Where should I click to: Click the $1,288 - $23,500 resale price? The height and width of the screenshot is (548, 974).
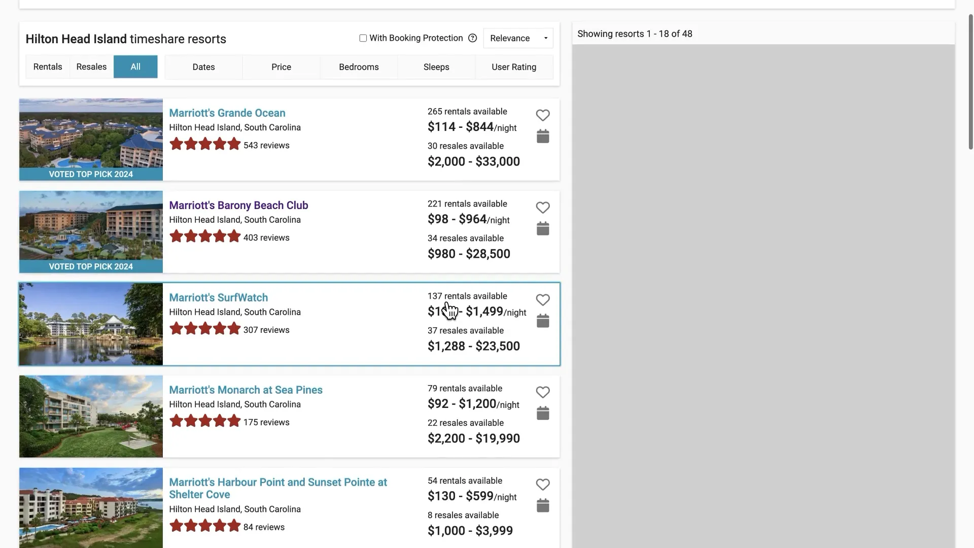[x=474, y=347]
